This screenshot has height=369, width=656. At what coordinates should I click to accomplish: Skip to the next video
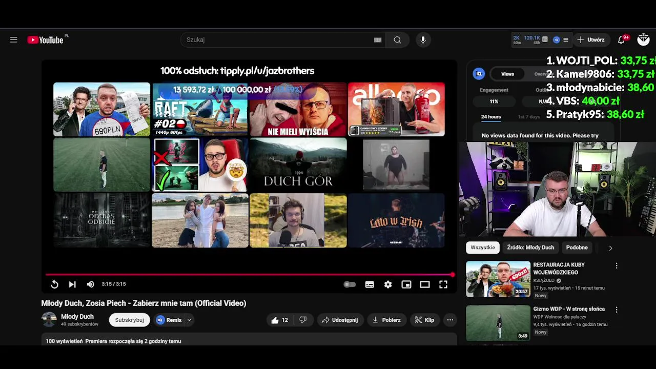(72, 284)
